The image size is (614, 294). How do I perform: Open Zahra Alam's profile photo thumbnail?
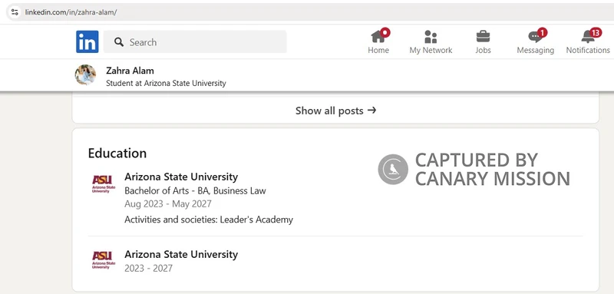point(85,74)
